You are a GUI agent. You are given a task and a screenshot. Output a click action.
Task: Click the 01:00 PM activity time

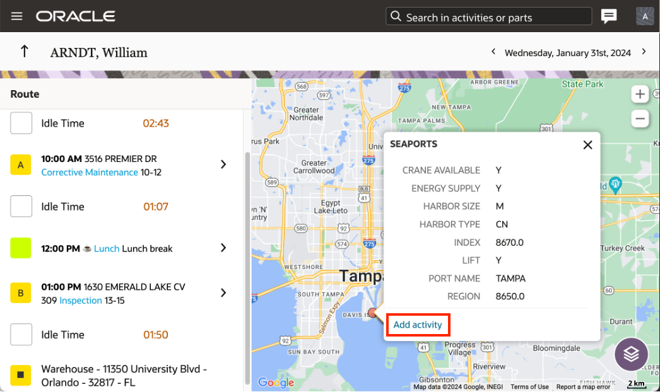coord(61,287)
